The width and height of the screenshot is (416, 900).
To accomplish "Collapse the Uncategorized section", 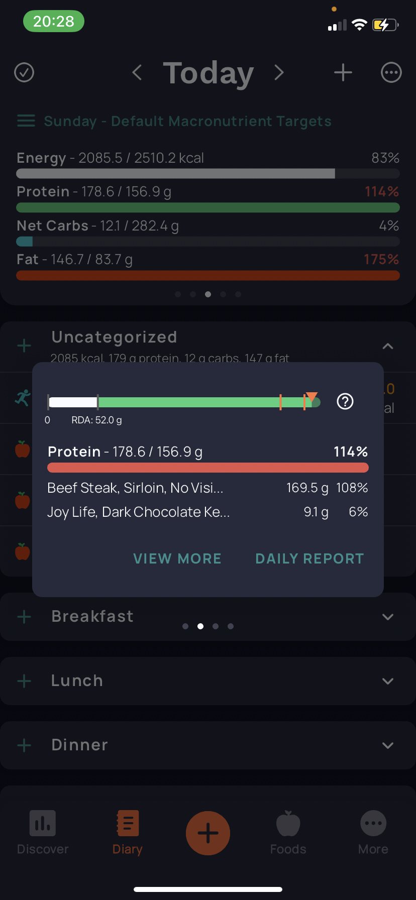I will point(388,346).
